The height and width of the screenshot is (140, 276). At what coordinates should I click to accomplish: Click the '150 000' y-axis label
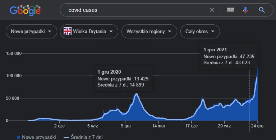[x=14, y=53]
